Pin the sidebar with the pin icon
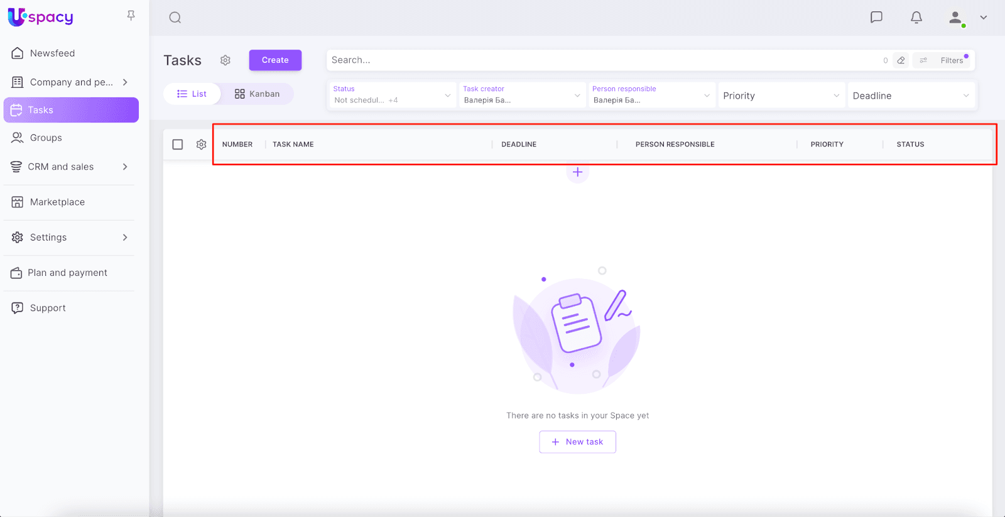Image resolution: width=1005 pixels, height=517 pixels. [131, 15]
